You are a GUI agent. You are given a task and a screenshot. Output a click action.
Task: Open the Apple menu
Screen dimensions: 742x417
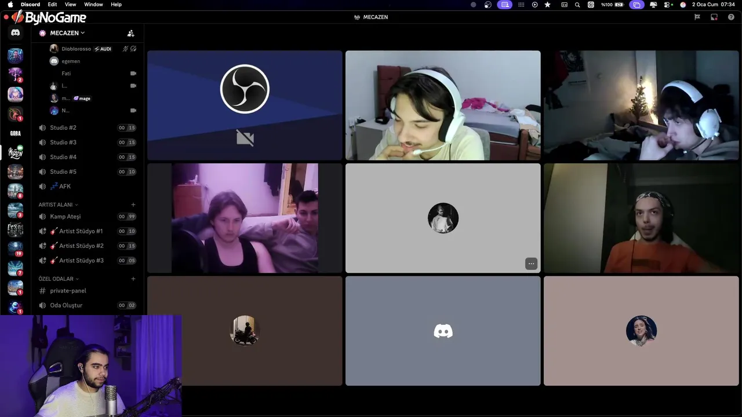click(10, 5)
